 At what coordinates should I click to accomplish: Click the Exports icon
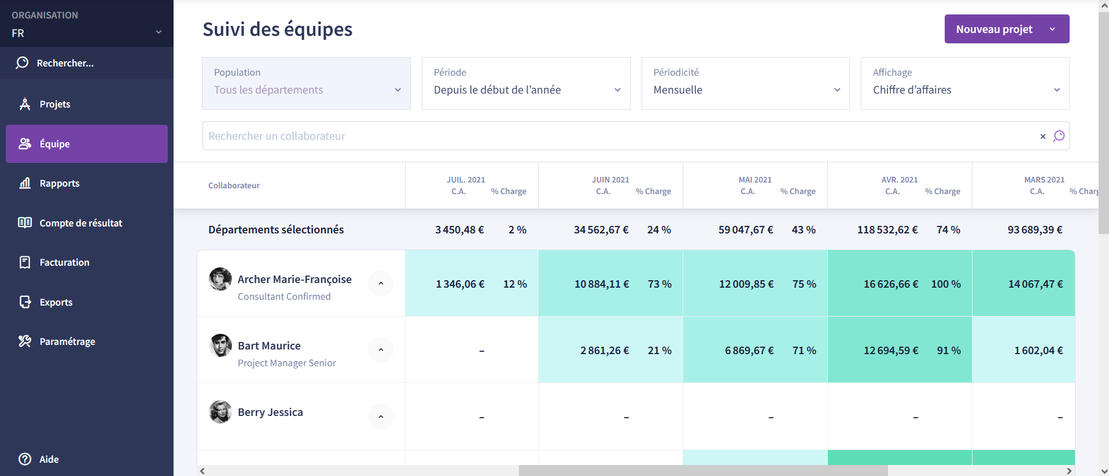pyautogui.click(x=25, y=302)
